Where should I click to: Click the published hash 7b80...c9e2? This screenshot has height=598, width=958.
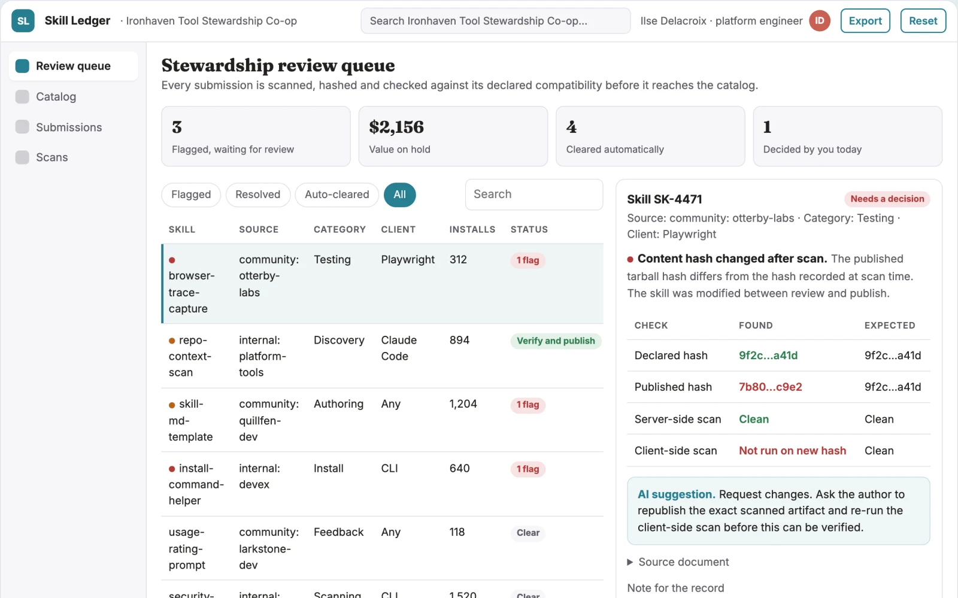coord(770,387)
